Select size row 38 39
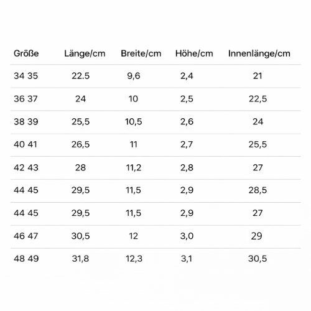The height and width of the screenshot is (311, 311). pos(155,122)
